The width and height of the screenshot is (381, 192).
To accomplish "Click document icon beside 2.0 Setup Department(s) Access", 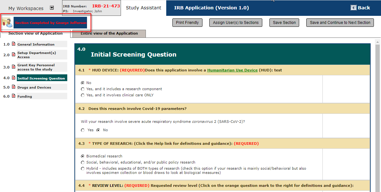I will (14, 55).
